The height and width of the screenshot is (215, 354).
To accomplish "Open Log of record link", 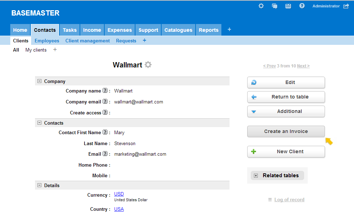I will [x=289, y=200].
